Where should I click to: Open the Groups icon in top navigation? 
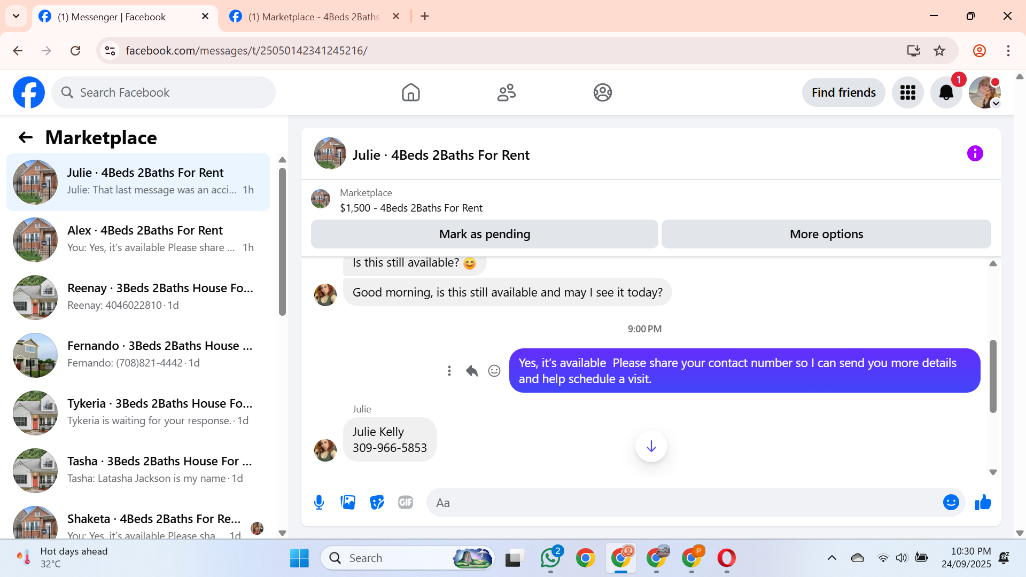coord(603,92)
